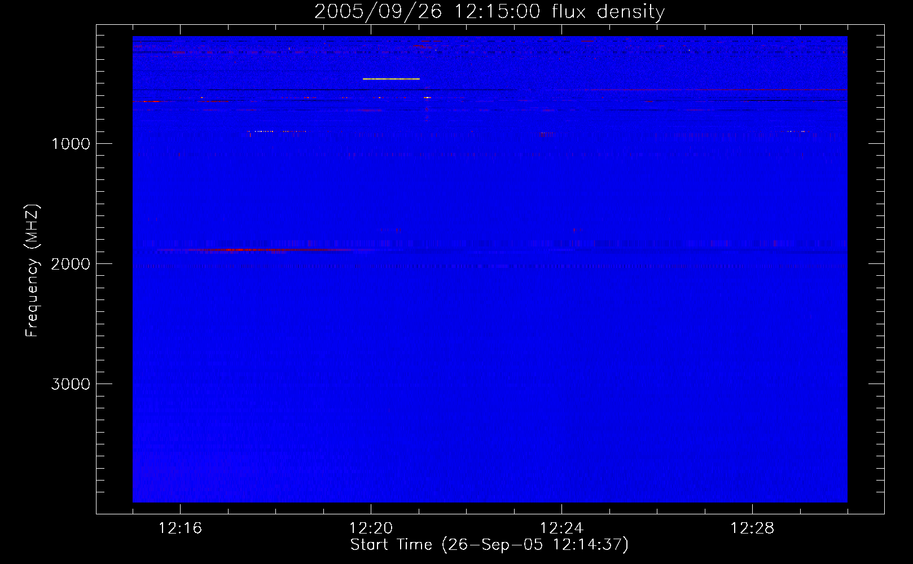This screenshot has width=913, height=564.
Task: Click the 'Start Time (26-Sep-05 12:14:37)' label
Action: point(489,545)
